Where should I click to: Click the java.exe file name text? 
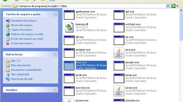[130, 50]
